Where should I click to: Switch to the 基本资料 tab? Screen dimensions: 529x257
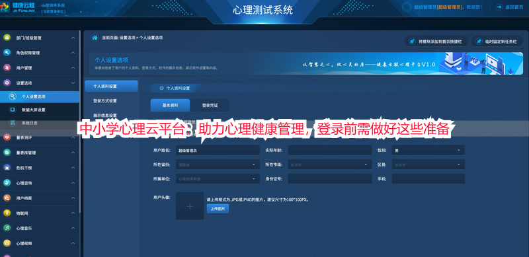coord(170,105)
